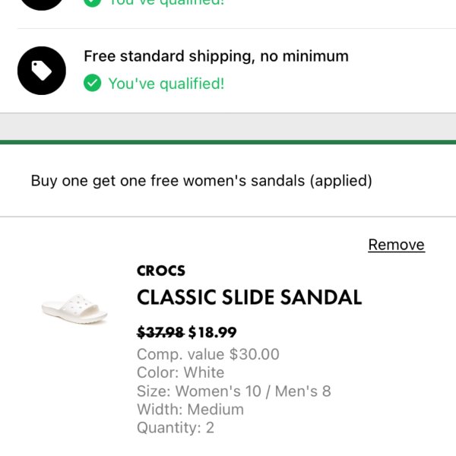Tap green checkmark beside free shipping qualified
Viewport: 456px width, 456px height.
coord(92,83)
